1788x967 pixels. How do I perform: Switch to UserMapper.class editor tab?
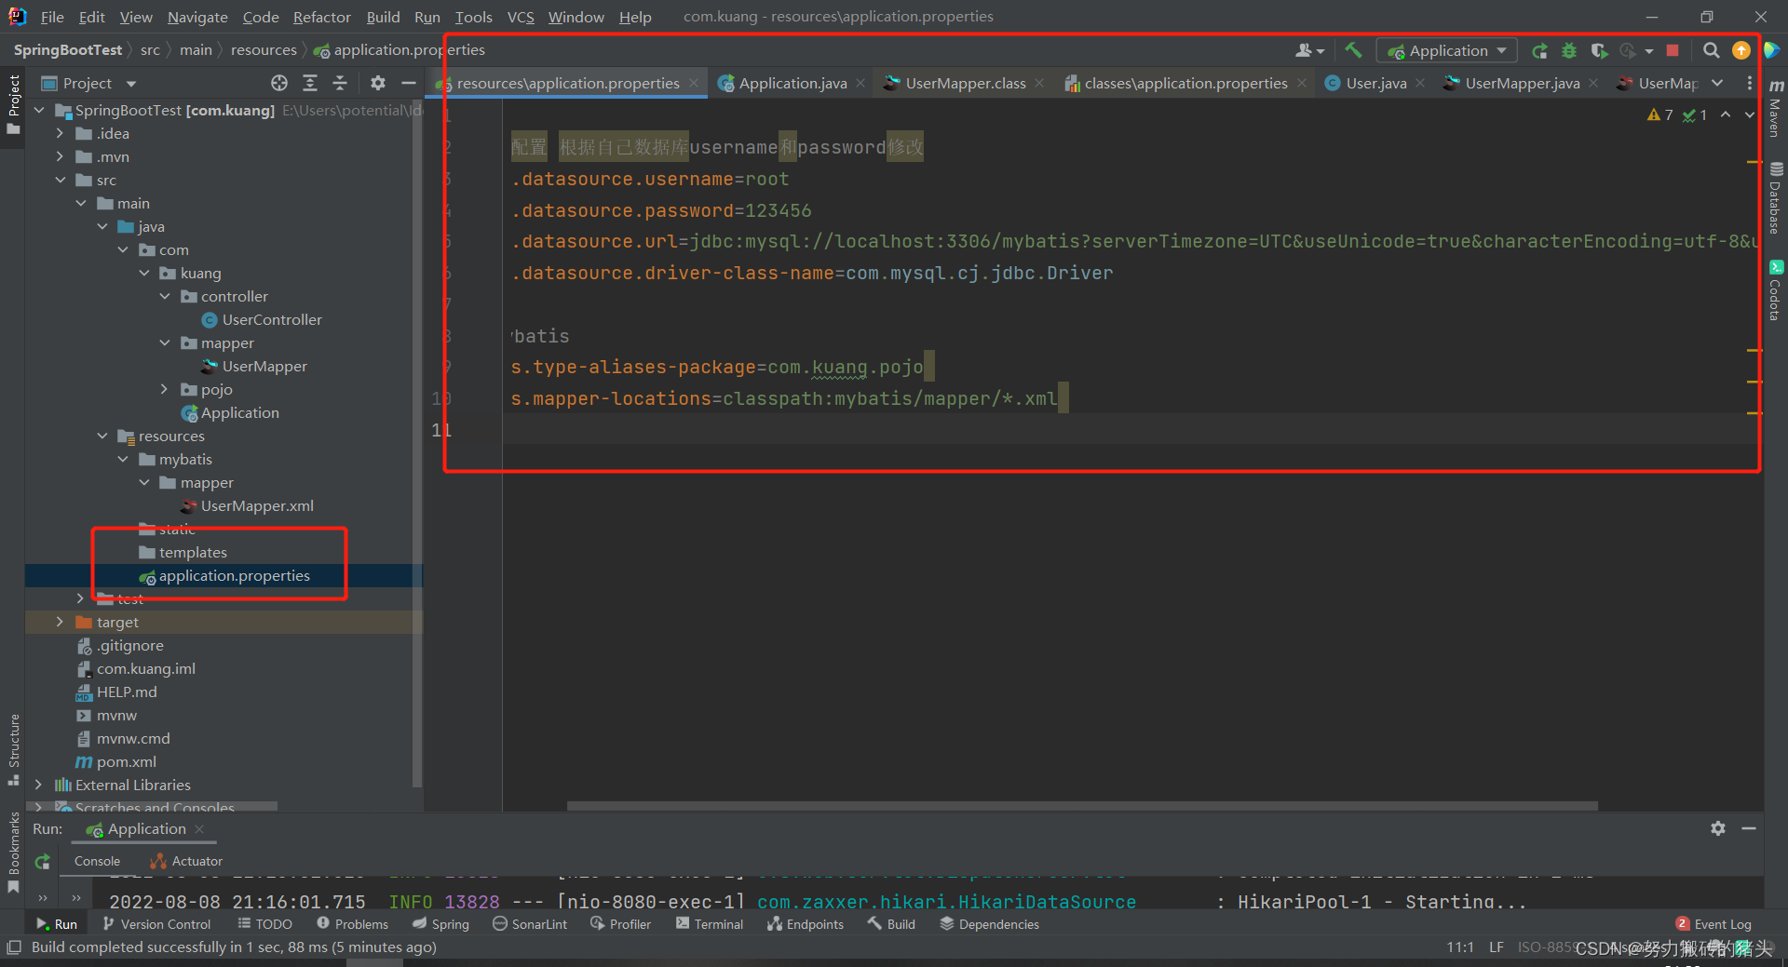965,83
